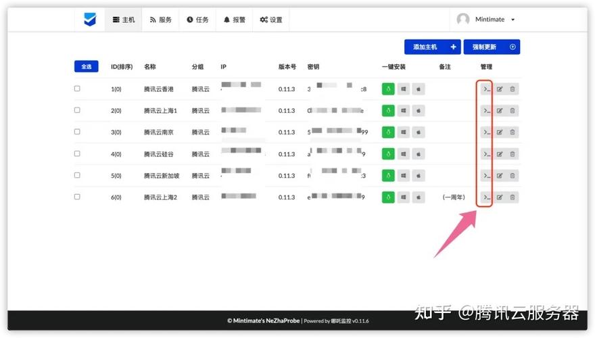
Task: Edit the 腾讯云新加坡 host
Action: pyautogui.click(x=500, y=176)
